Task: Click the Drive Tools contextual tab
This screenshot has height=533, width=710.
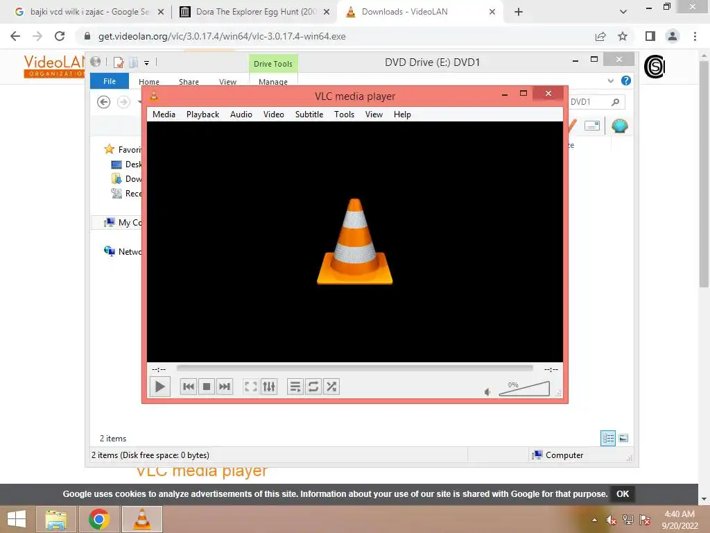Action: click(x=273, y=63)
